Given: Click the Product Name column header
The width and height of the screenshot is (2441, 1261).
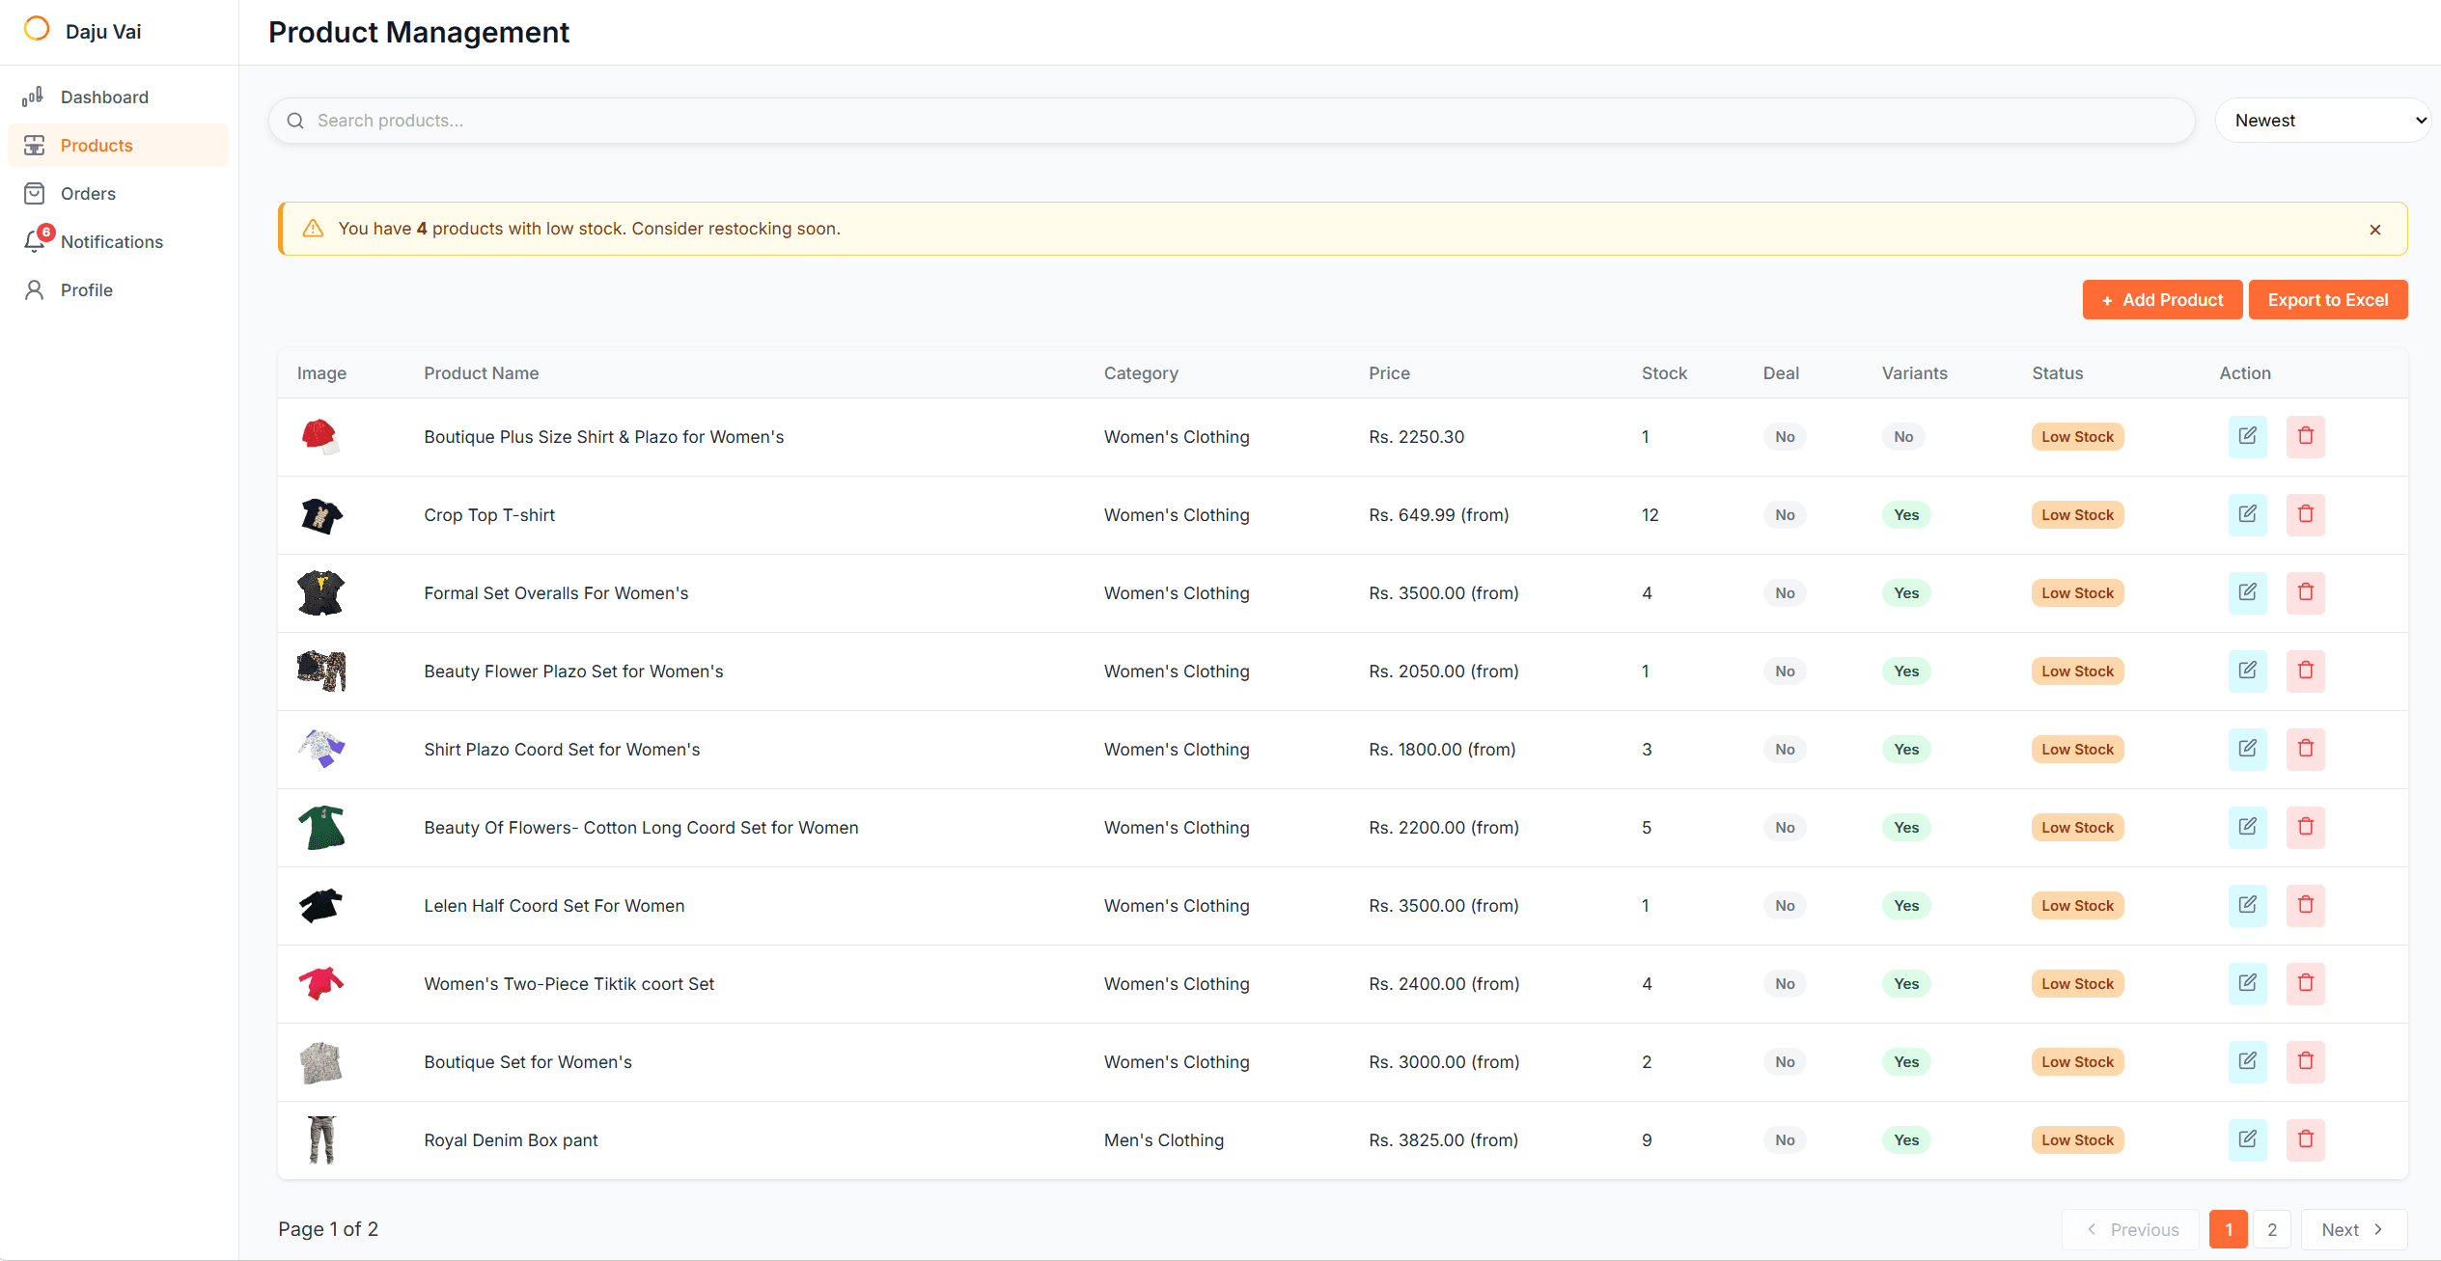Looking at the screenshot, I should [x=481, y=372].
